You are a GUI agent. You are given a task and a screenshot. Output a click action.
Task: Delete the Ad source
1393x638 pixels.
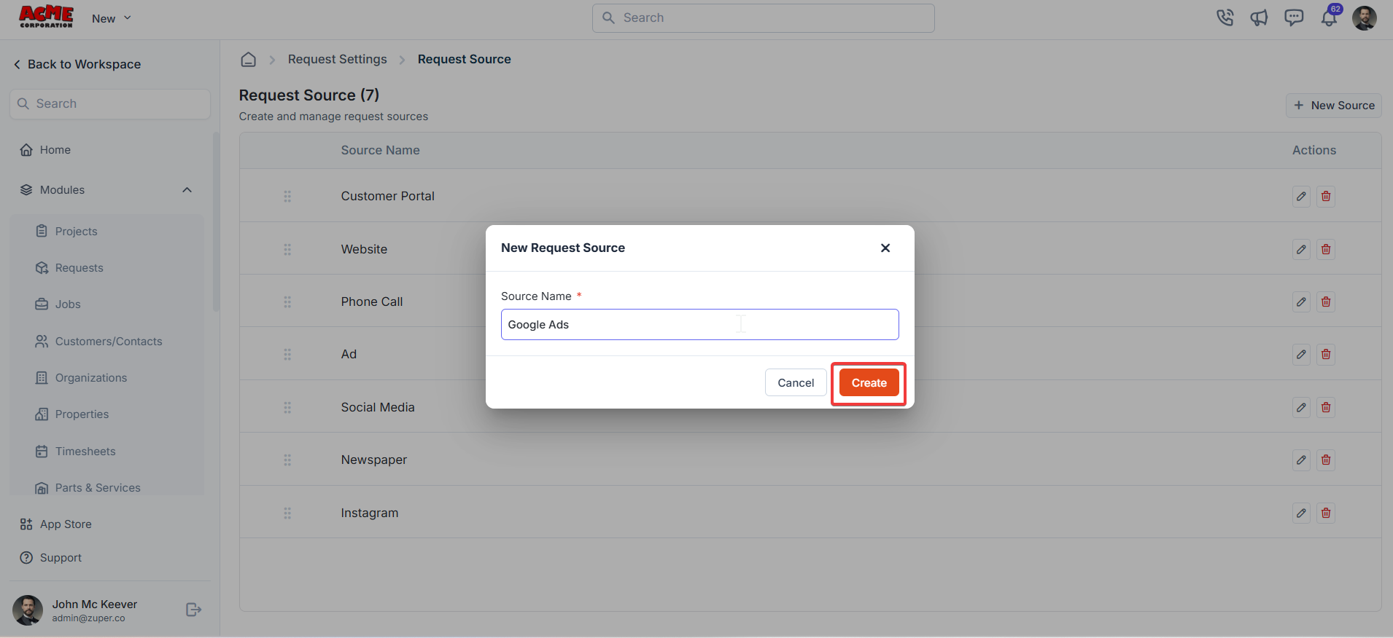coord(1326,355)
